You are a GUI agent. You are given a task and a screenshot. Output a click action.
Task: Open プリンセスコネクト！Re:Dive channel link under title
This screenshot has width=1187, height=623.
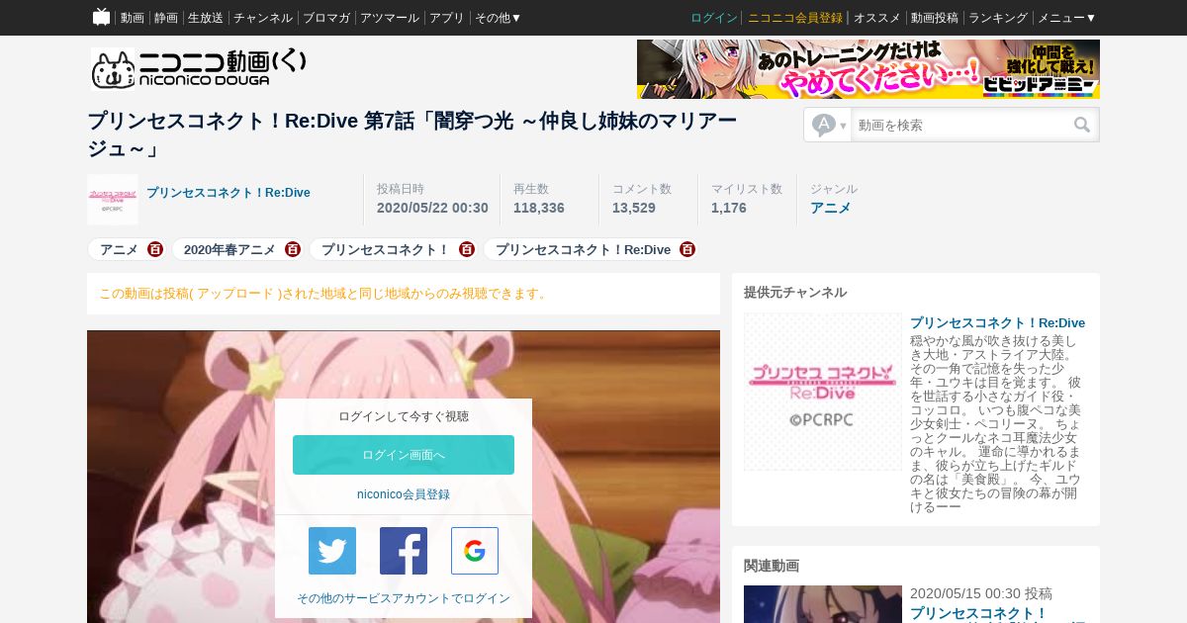pyautogui.click(x=228, y=193)
